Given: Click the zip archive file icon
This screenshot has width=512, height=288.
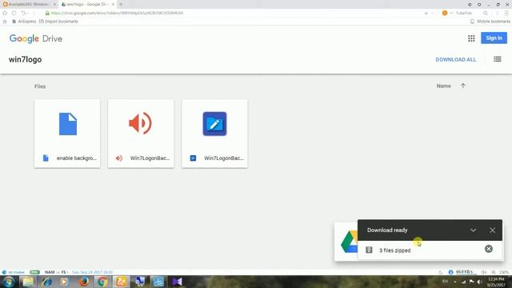Looking at the screenshot, I should [x=369, y=250].
